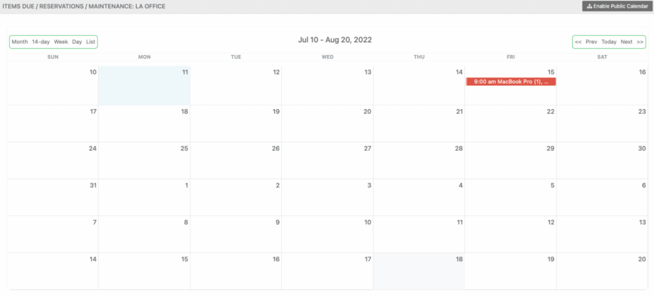Select August 6 on the calendar
Screen dimensions: 654x297
(602, 197)
